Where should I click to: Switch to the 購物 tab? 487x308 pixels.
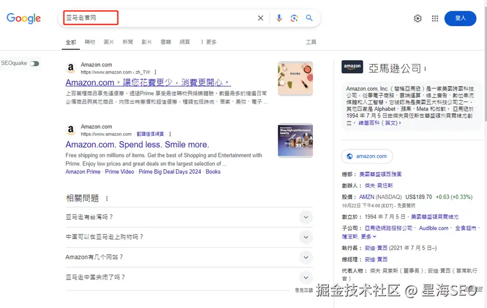coord(90,42)
